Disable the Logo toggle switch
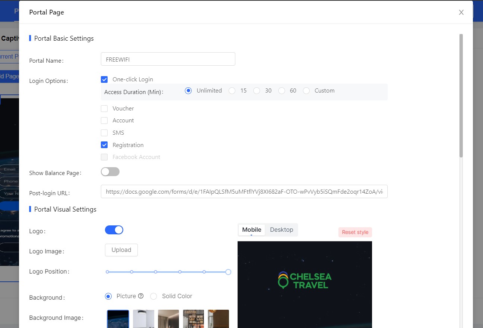 [x=114, y=230]
